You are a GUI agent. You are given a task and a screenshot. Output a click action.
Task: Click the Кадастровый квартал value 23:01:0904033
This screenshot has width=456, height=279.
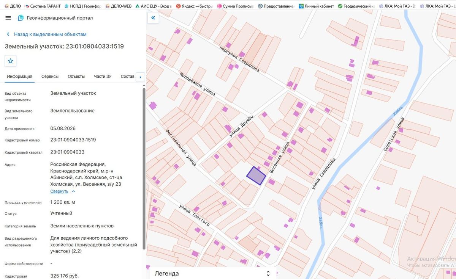click(67, 152)
